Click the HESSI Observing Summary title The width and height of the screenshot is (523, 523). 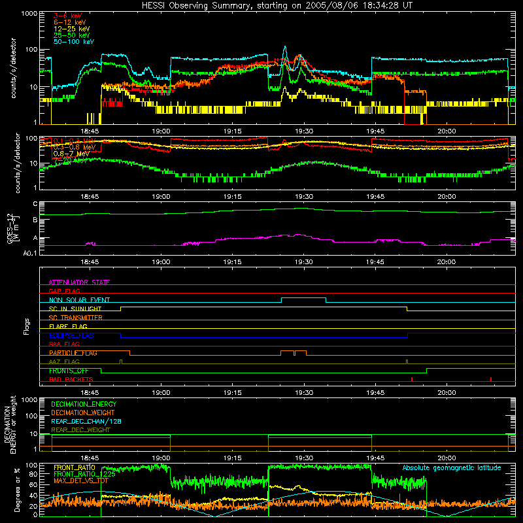click(x=277, y=6)
